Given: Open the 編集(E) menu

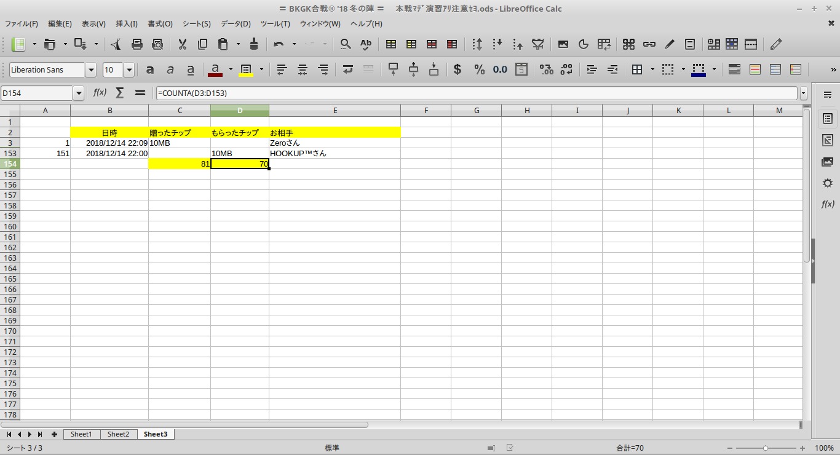Looking at the screenshot, I should (60, 23).
